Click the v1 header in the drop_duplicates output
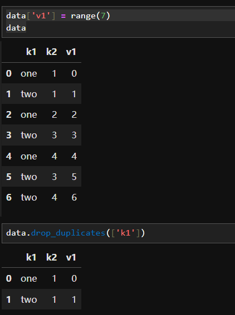 (x=71, y=257)
